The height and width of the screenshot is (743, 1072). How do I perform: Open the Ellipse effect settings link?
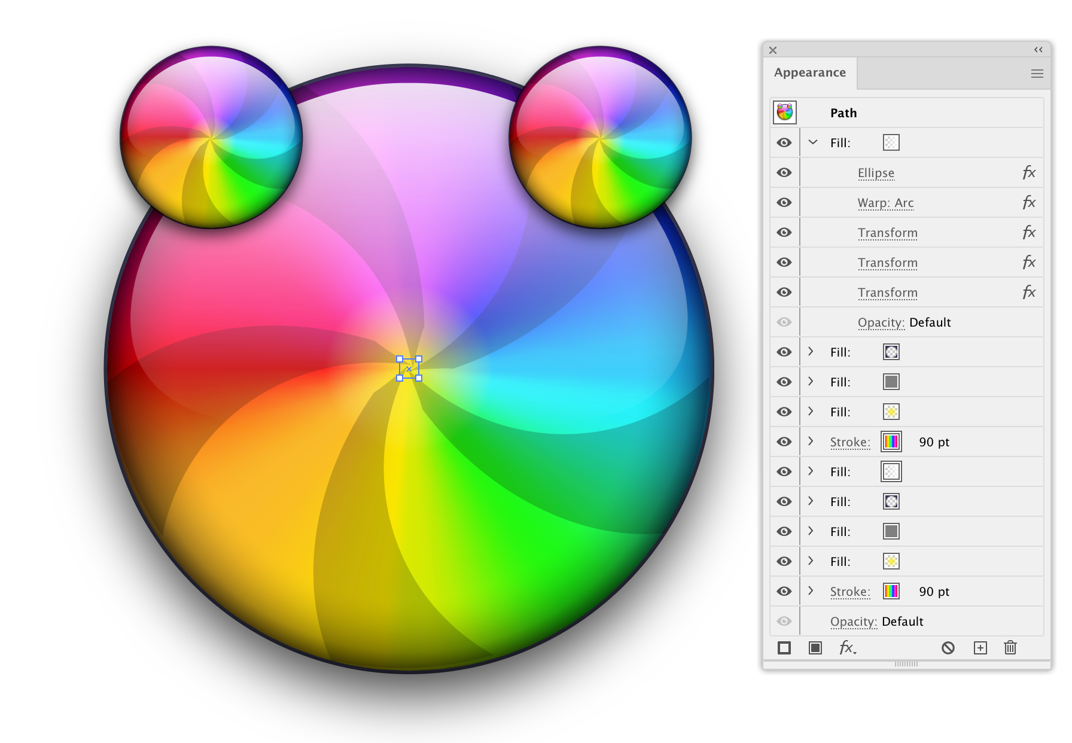click(x=876, y=173)
